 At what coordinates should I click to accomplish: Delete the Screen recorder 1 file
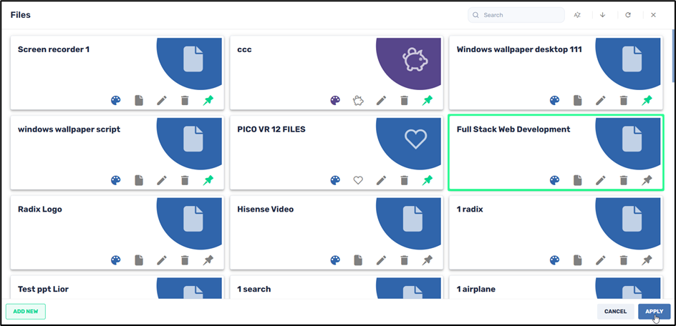(x=185, y=101)
